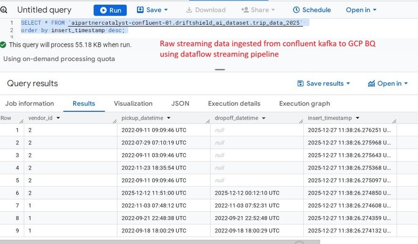Select insert_timestamp cell ending 276251
Image resolution: width=418 pixels, height=244 pixels.
[x=350, y=130]
